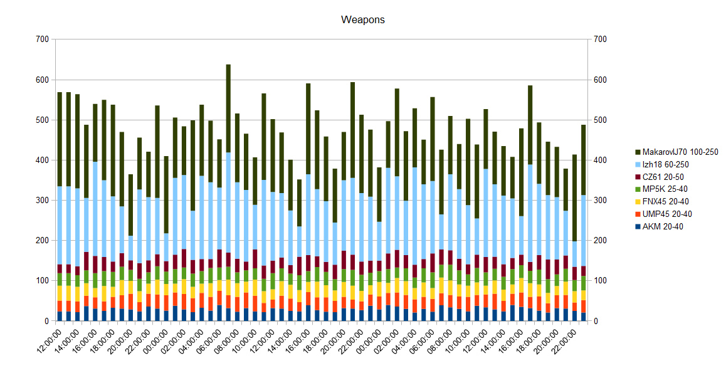Select the 100 label on the right axis
Image resolution: width=726 pixels, height=378 pixels.
600,281
